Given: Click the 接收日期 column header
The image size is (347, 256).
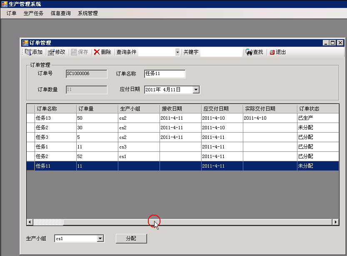Looking at the screenshot, I should (x=180, y=109).
